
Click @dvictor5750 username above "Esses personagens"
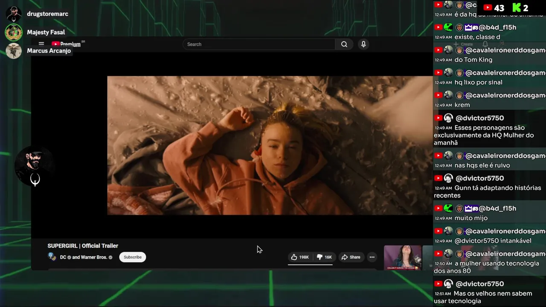(x=480, y=118)
